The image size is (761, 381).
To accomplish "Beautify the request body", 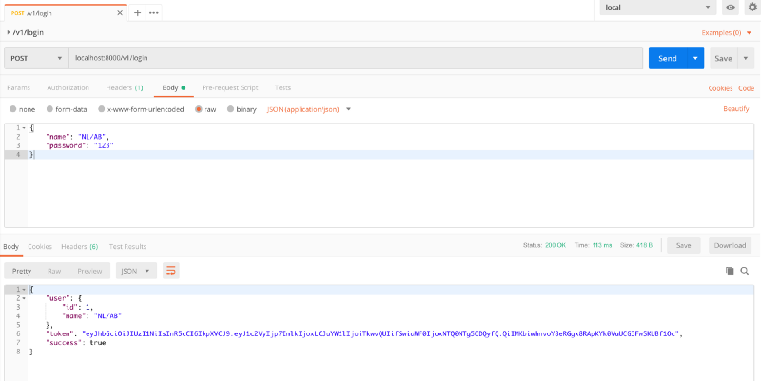I will (736, 109).
